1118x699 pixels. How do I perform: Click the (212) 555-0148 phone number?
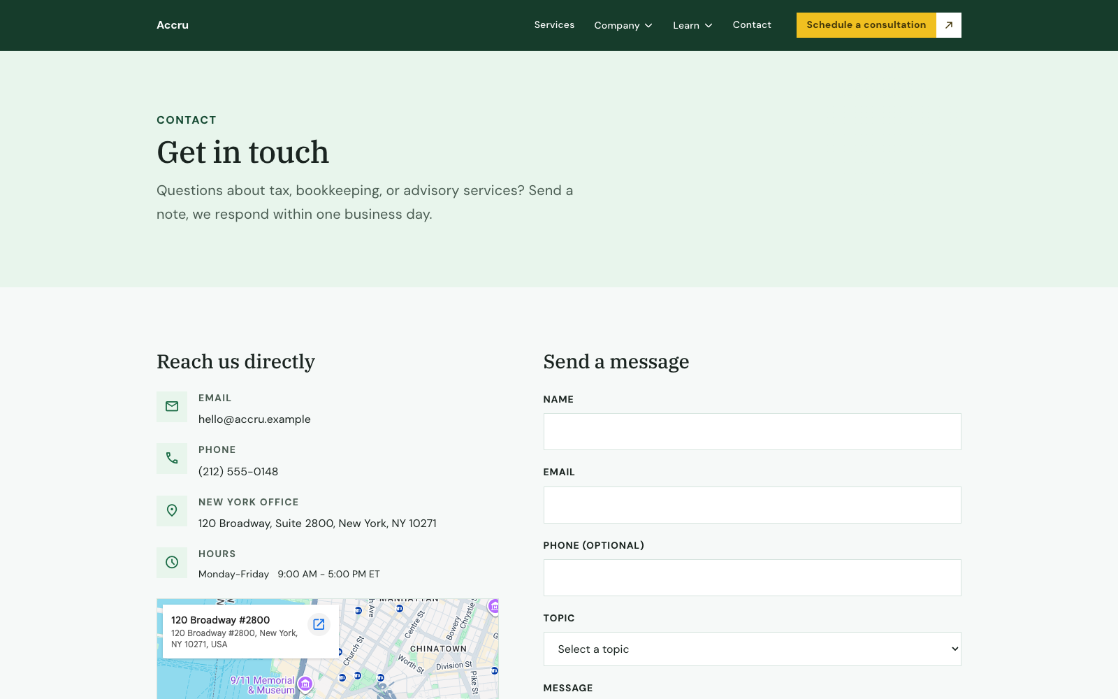[238, 472]
